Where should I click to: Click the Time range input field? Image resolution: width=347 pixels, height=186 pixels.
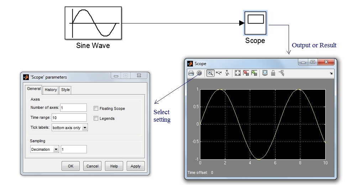tap(69, 118)
